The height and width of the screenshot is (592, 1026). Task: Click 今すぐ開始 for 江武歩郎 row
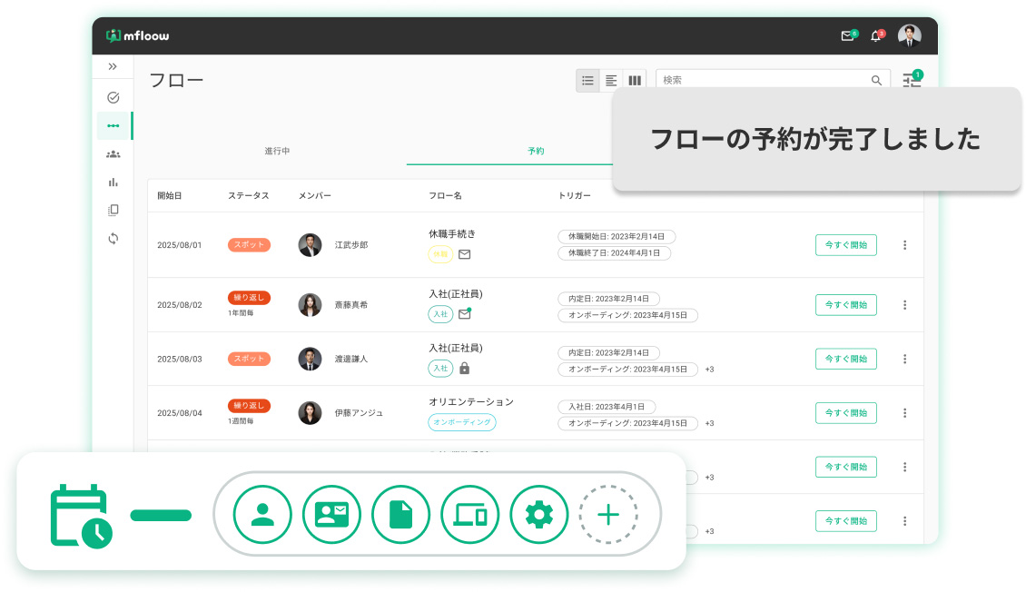pos(846,244)
